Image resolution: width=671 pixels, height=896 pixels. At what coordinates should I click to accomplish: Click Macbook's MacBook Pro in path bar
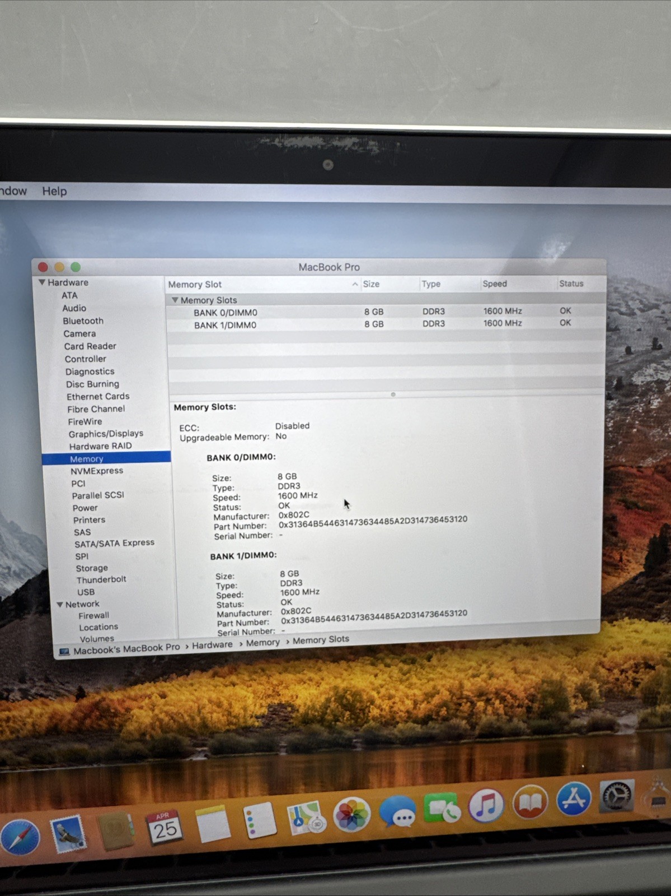(x=126, y=649)
